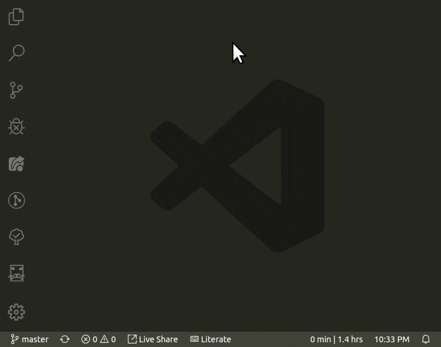Open coding time stats 0 min | 1.4 hrs
The image size is (441, 347).
[337, 339]
